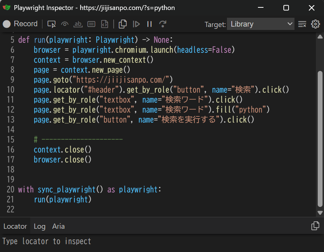
Task: Select the Assert value icon
Action: 91,24
